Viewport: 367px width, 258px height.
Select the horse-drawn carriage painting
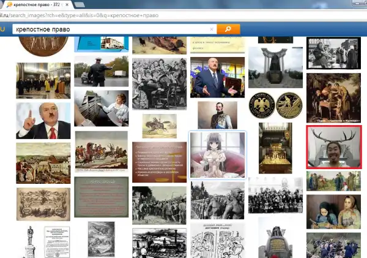point(101,151)
